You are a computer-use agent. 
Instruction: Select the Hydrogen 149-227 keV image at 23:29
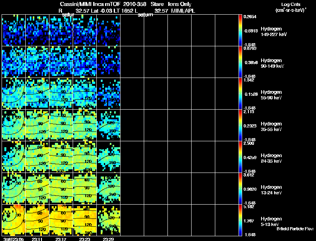(109, 30)
